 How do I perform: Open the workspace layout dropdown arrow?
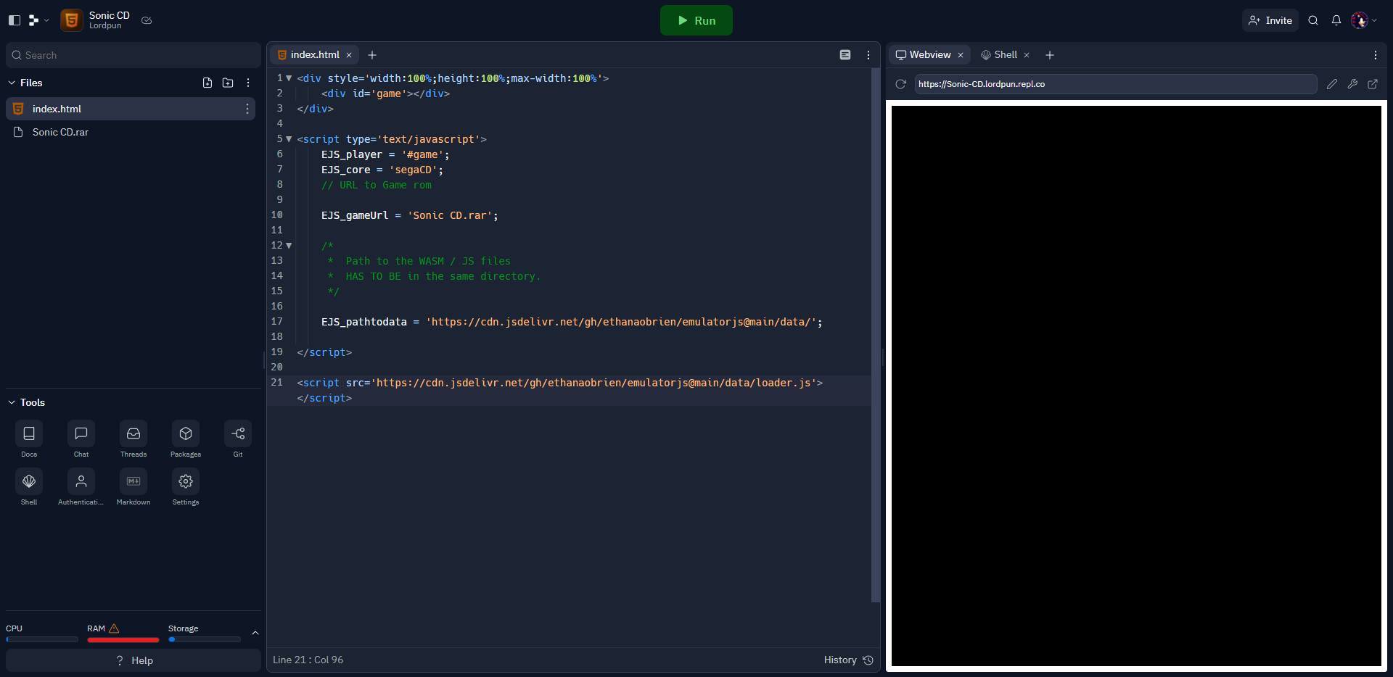click(x=46, y=20)
